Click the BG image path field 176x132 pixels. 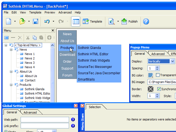(162, 82)
